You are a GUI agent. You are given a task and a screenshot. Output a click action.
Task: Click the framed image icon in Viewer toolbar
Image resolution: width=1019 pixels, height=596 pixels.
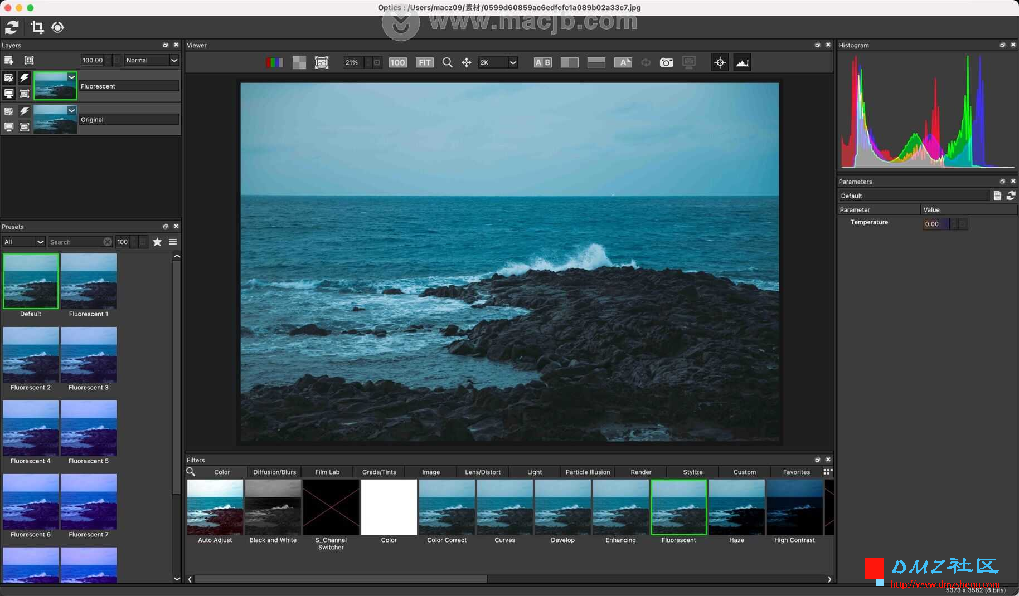tap(322, 62)
